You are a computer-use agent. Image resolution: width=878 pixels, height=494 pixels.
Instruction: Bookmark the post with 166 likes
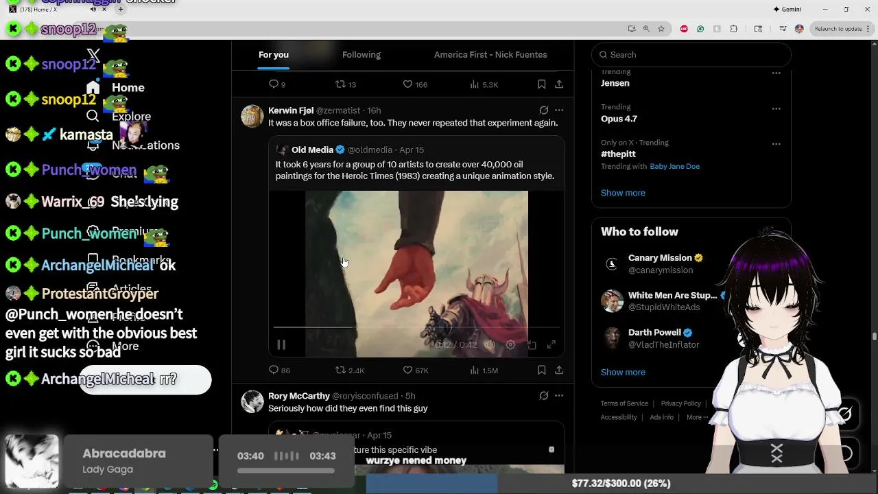[x=542, y=84]
